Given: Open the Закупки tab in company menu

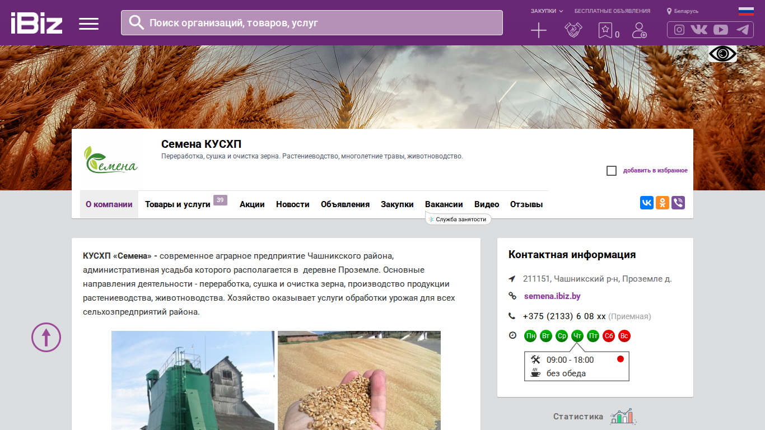Looking at the screenshot, I should tap(397, 204).
